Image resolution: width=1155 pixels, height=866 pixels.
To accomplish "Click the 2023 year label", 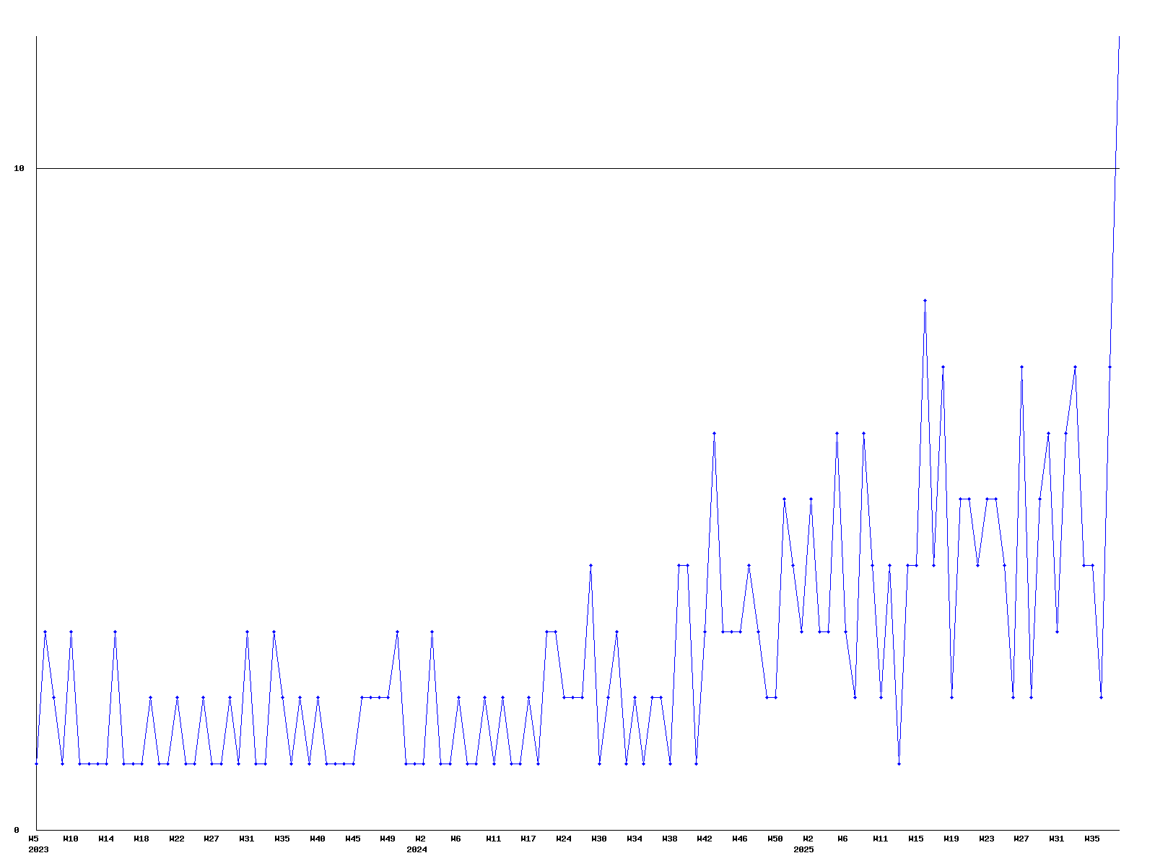I will point(38,849).
